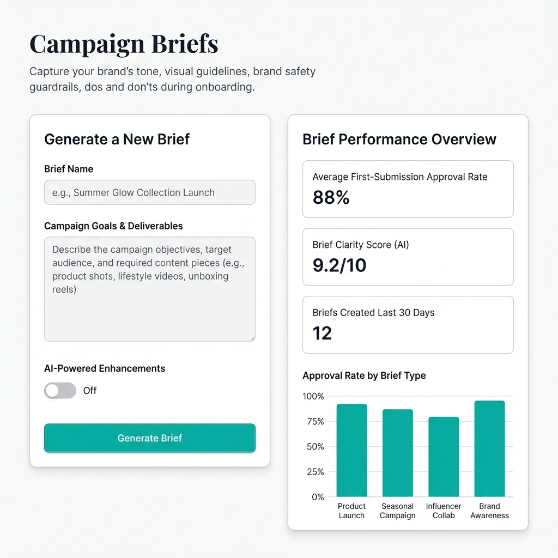Open the Average First-Submission Approval Rate card
558x558 pixels.
408,189
